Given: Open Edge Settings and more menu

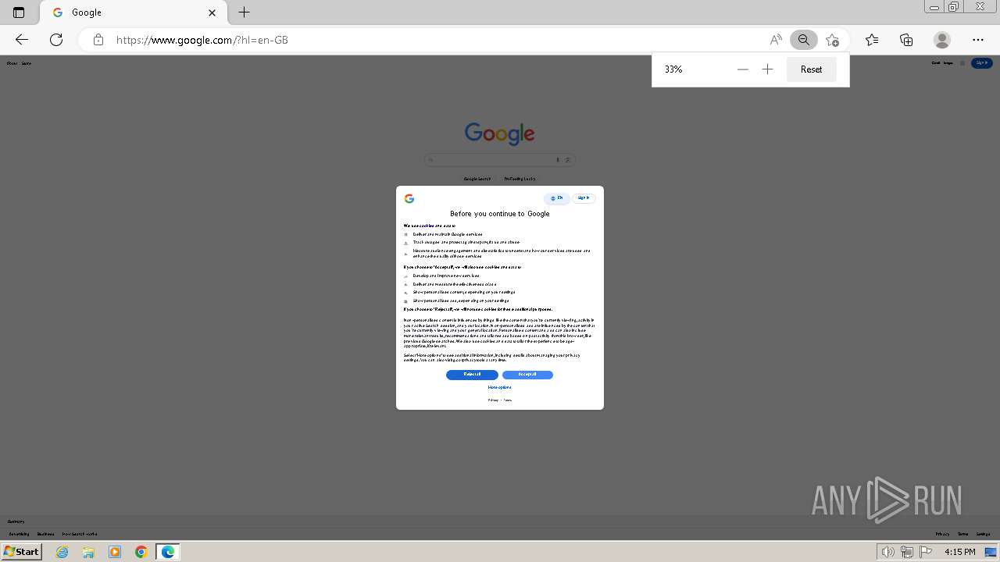Looking at the screenshot, I should click(978, 40).
